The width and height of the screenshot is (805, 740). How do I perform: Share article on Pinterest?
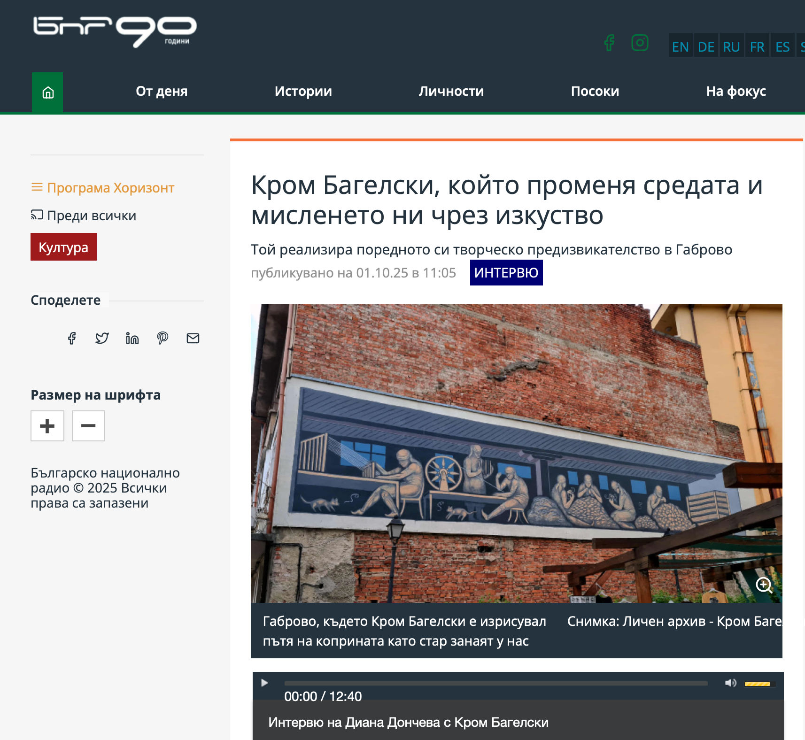click(x=163, y=338)
